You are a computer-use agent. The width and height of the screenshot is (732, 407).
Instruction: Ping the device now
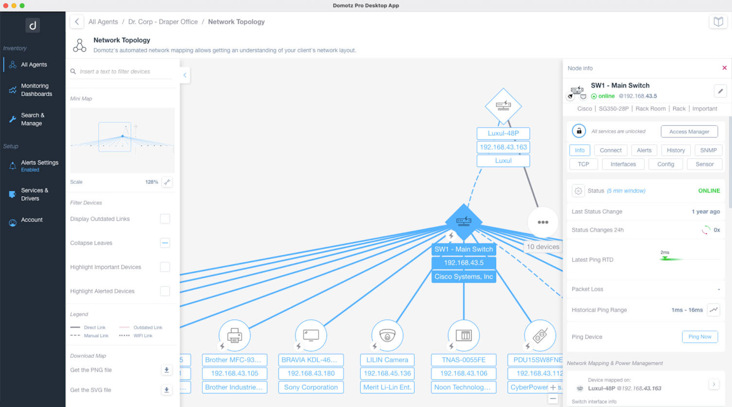pyautogui.click(x=700, y=337)
